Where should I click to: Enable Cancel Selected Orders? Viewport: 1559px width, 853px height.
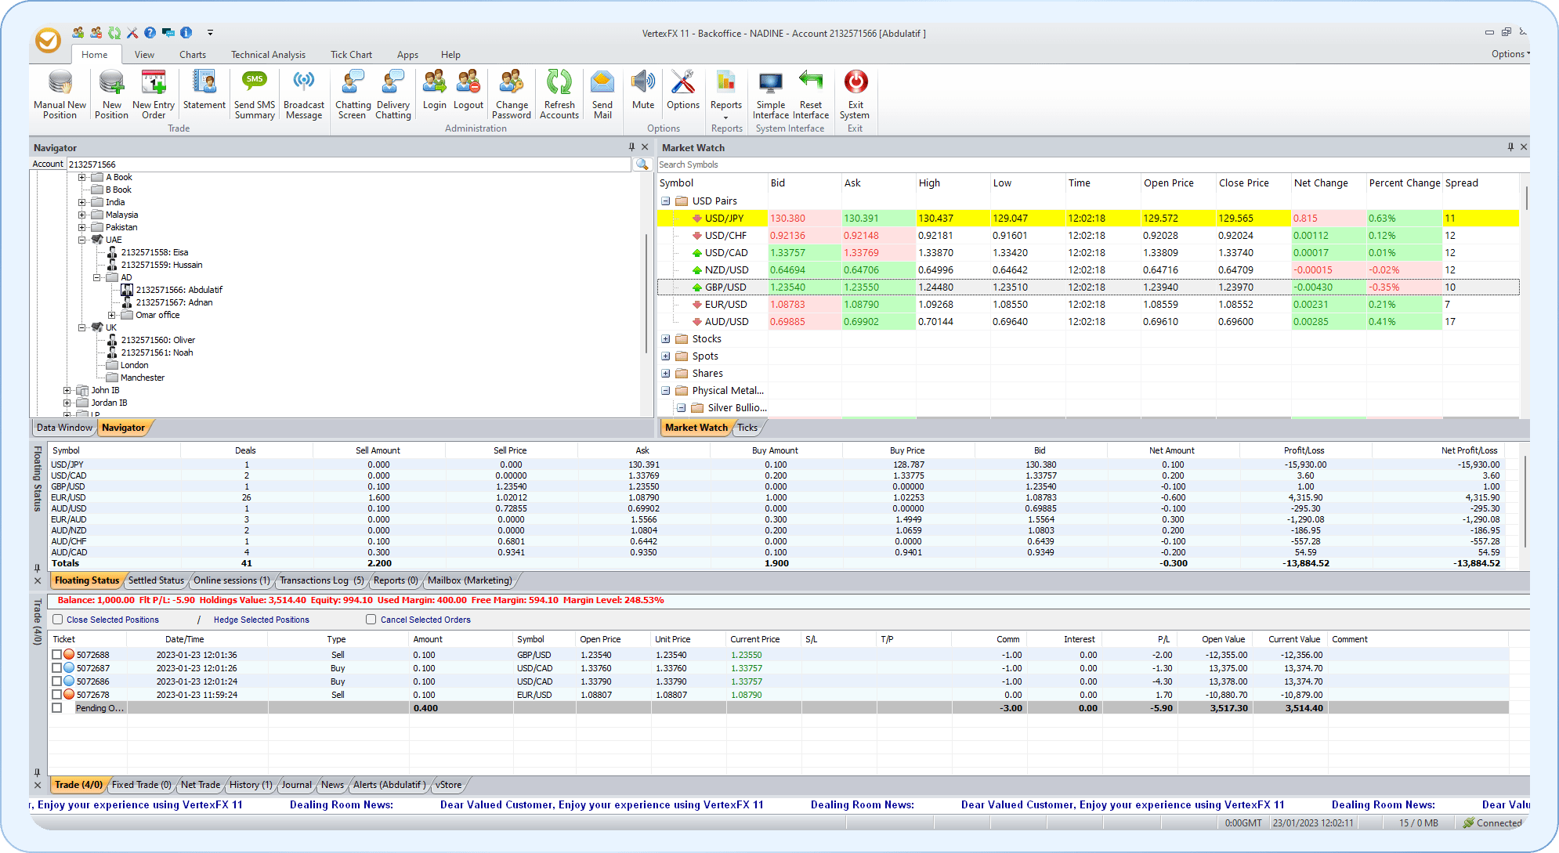pyautogui.click(x=371, y=619)
